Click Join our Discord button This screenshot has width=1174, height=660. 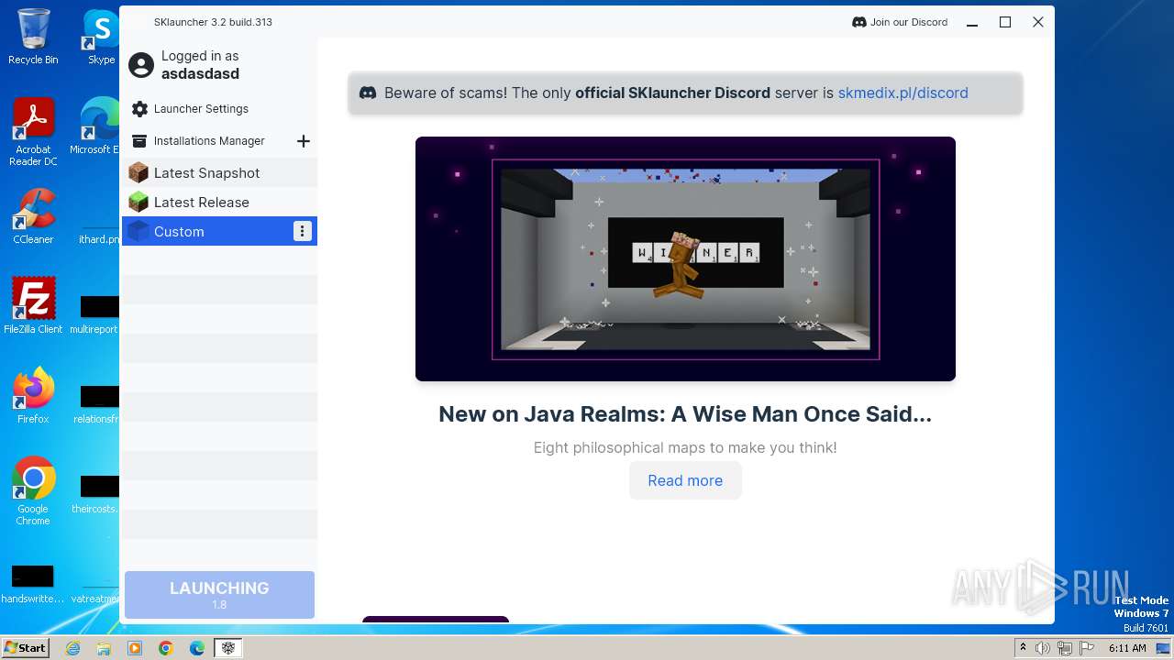[900, 22]
